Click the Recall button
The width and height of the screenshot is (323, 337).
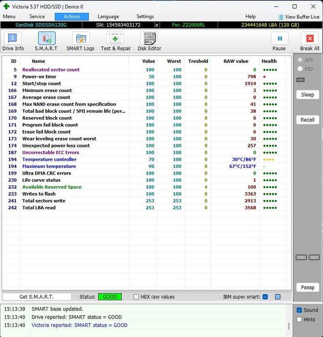click(308, 120)
